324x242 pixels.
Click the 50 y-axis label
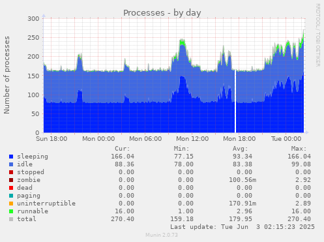(x=35, y=113)
